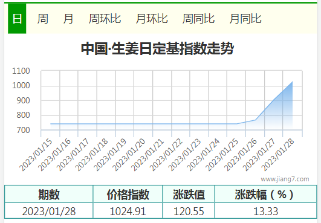The image size is (321, 223).
Task: Click the www.jiang7.com chart credit
Action: [285, 179]
